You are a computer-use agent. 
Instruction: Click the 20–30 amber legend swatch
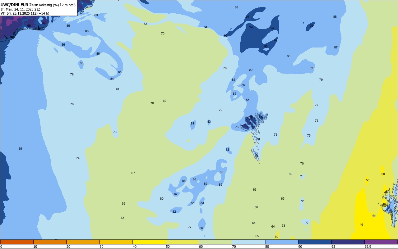83,242
